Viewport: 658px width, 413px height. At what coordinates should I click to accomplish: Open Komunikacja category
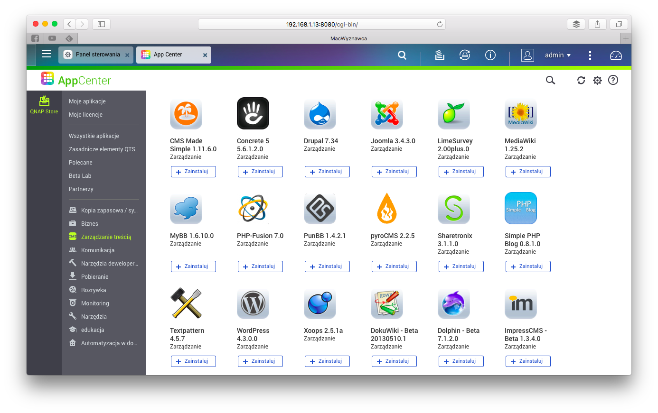click(x=92, y=250)
